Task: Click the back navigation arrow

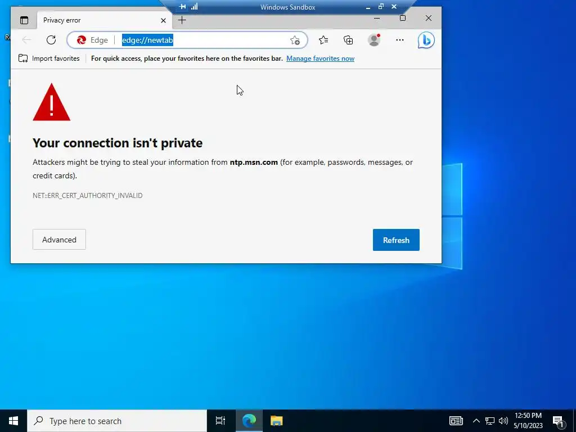Action: (26, 40)
